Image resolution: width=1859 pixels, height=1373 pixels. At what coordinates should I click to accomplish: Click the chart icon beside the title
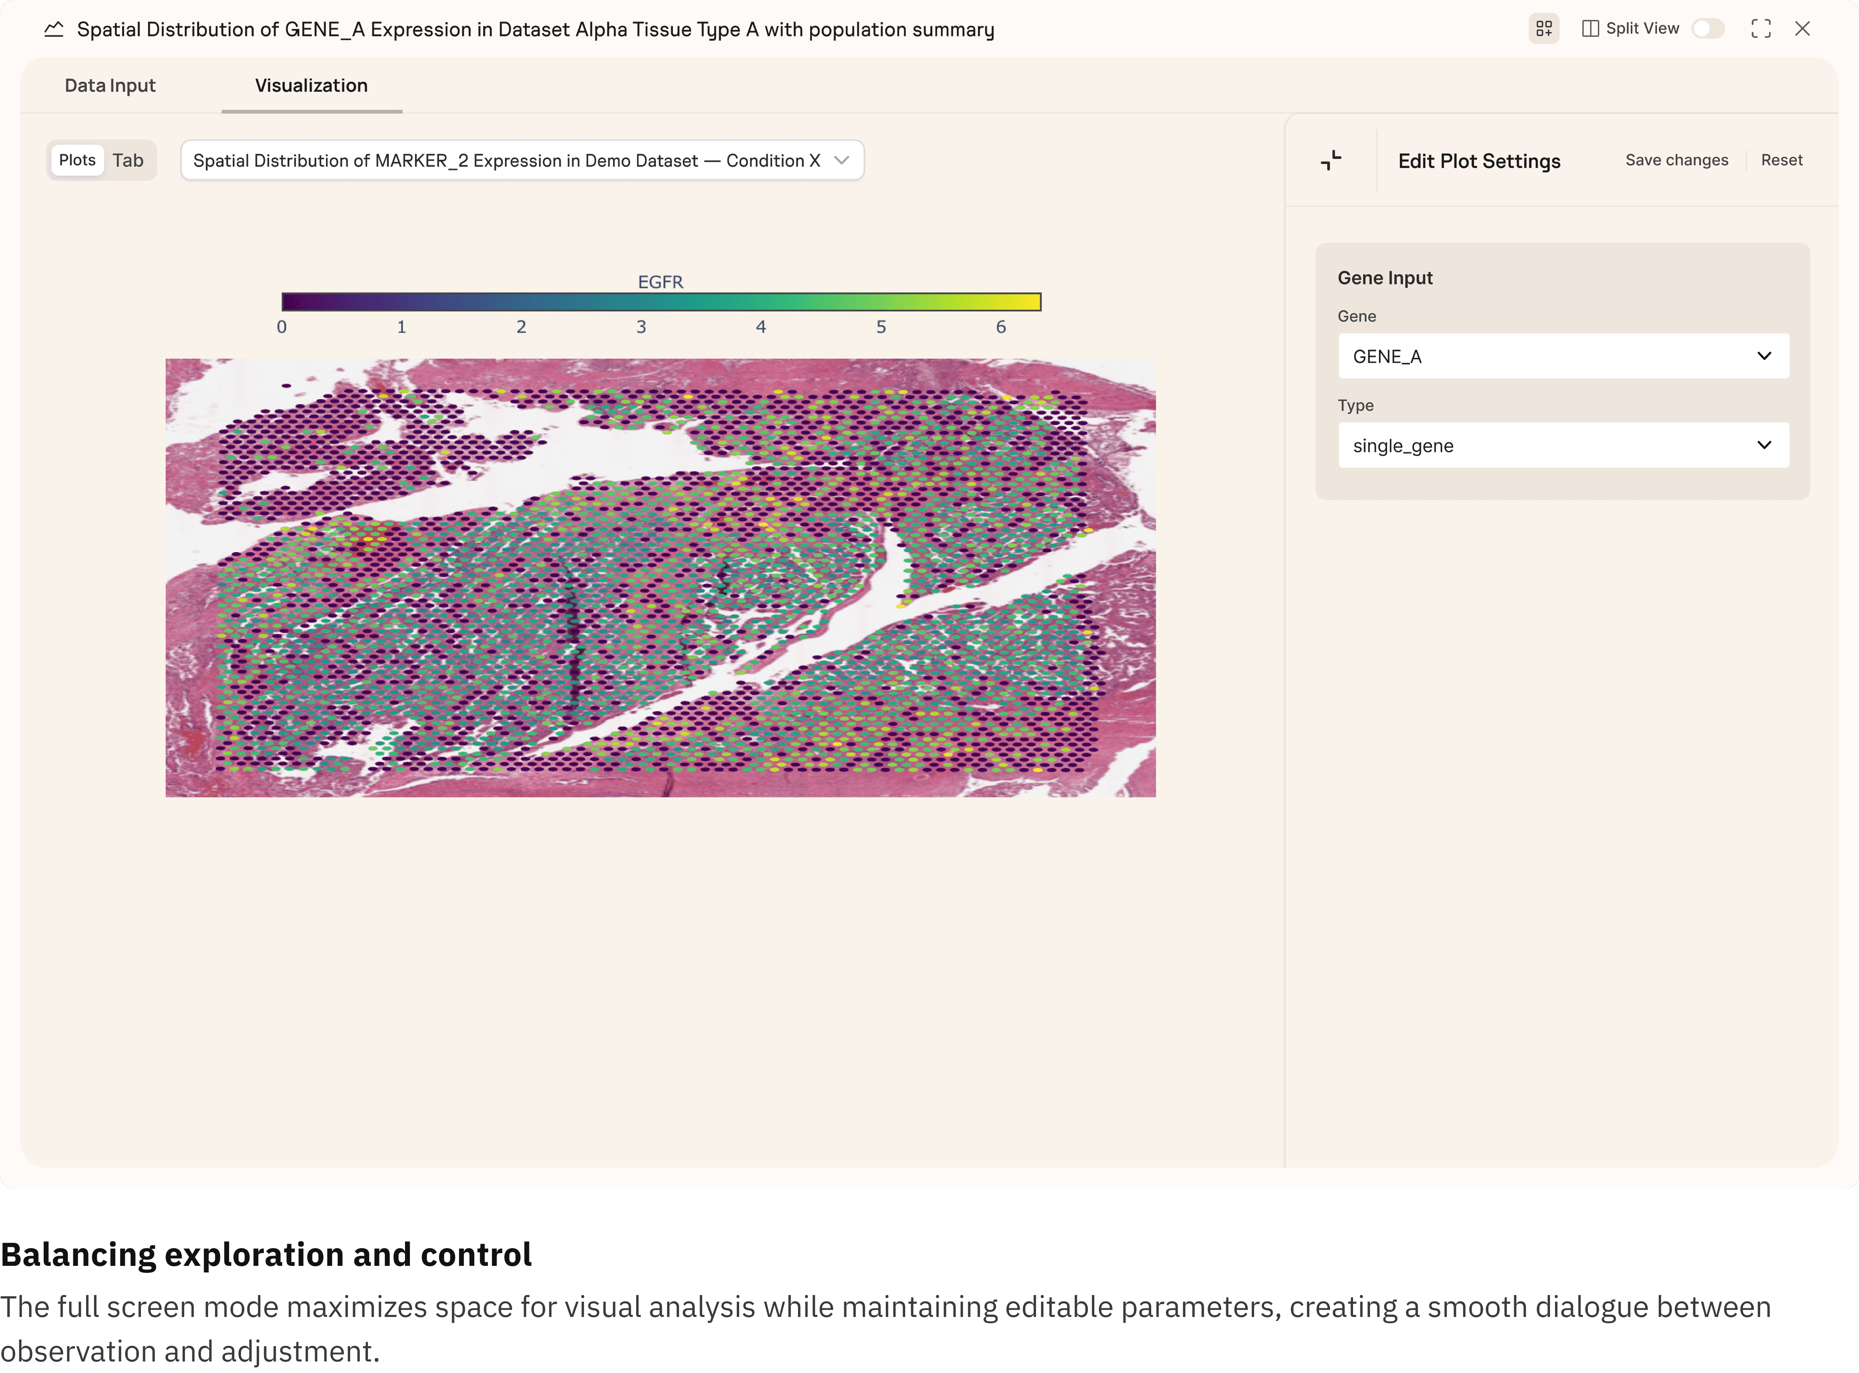tap(54, 29)
